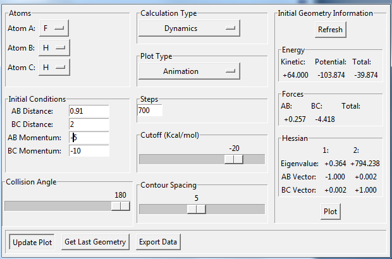Click the Contour Spacing slider handle
392x259 pixels.
click(197, 209)
